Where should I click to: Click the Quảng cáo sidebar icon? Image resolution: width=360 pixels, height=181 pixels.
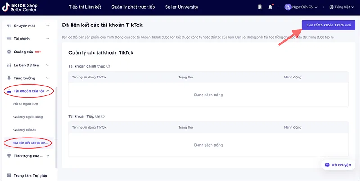click(x=9, y=52)
